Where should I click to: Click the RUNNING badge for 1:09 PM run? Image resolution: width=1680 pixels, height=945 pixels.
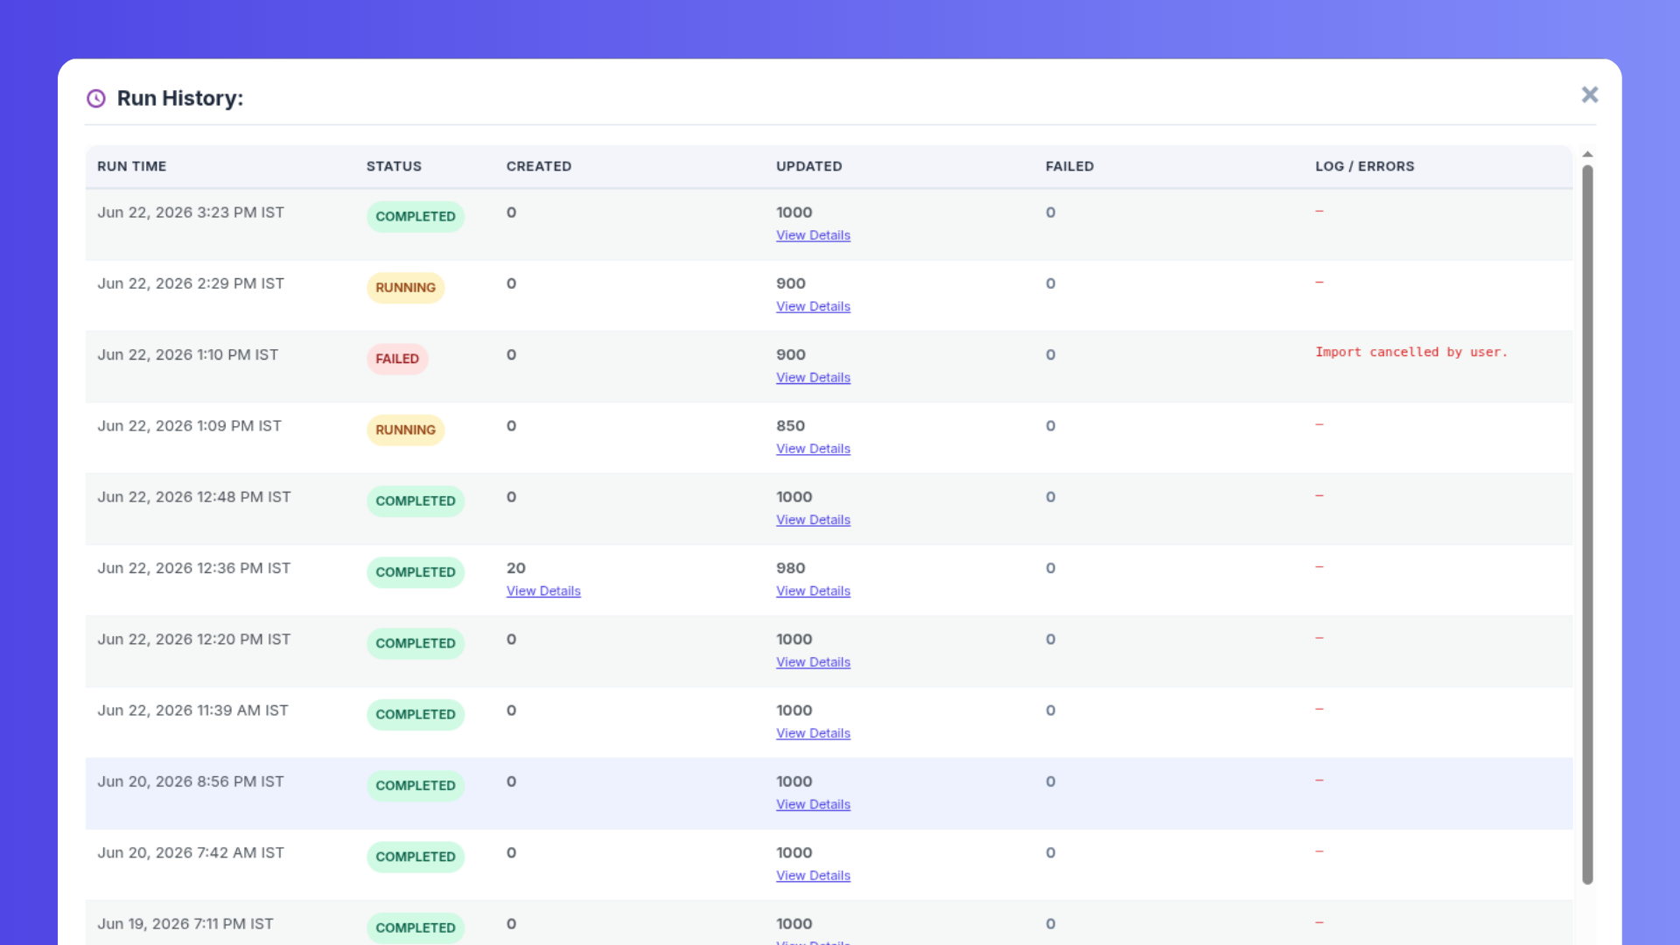pyautogui.click(x=406, y=430)
